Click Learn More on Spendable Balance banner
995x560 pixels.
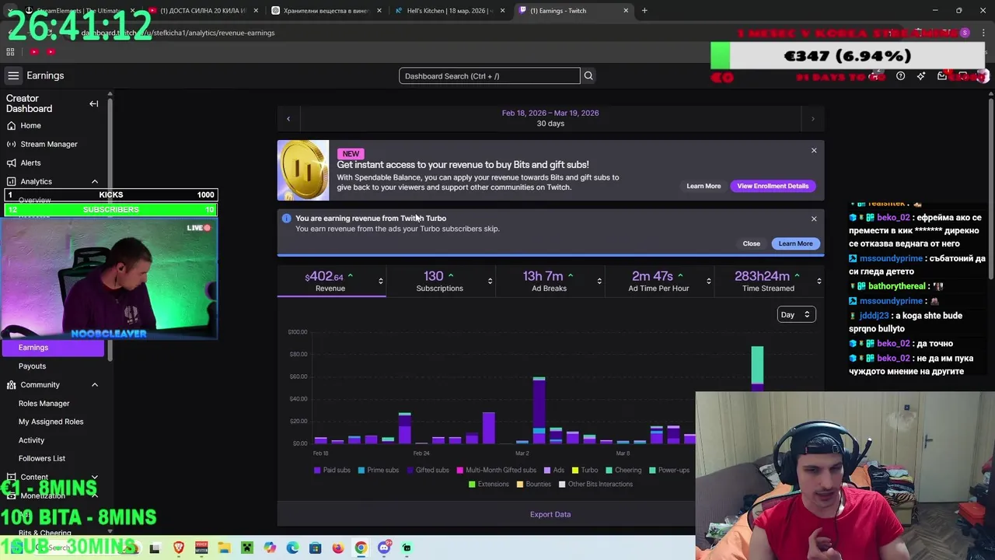click(x=703, y=186)
